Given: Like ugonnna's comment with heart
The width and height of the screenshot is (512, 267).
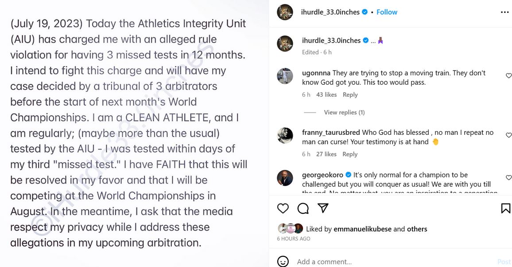Looking at the screenshot, I should click(508, 76).
